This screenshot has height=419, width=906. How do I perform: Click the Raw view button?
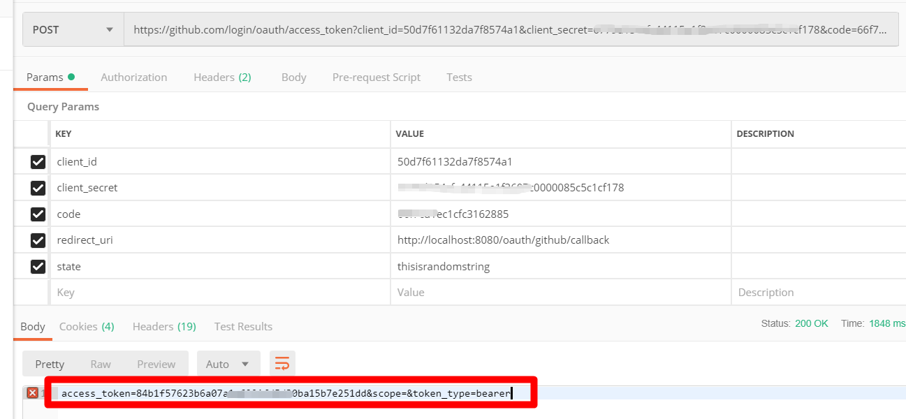tap(101, 364)
